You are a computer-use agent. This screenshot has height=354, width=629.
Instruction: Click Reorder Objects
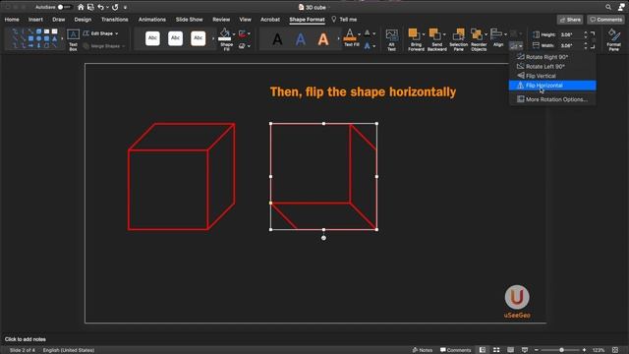(479, 39)
